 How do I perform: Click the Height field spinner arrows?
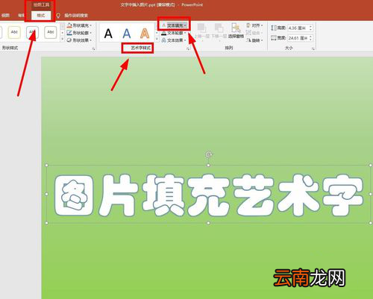coord(310,28)
